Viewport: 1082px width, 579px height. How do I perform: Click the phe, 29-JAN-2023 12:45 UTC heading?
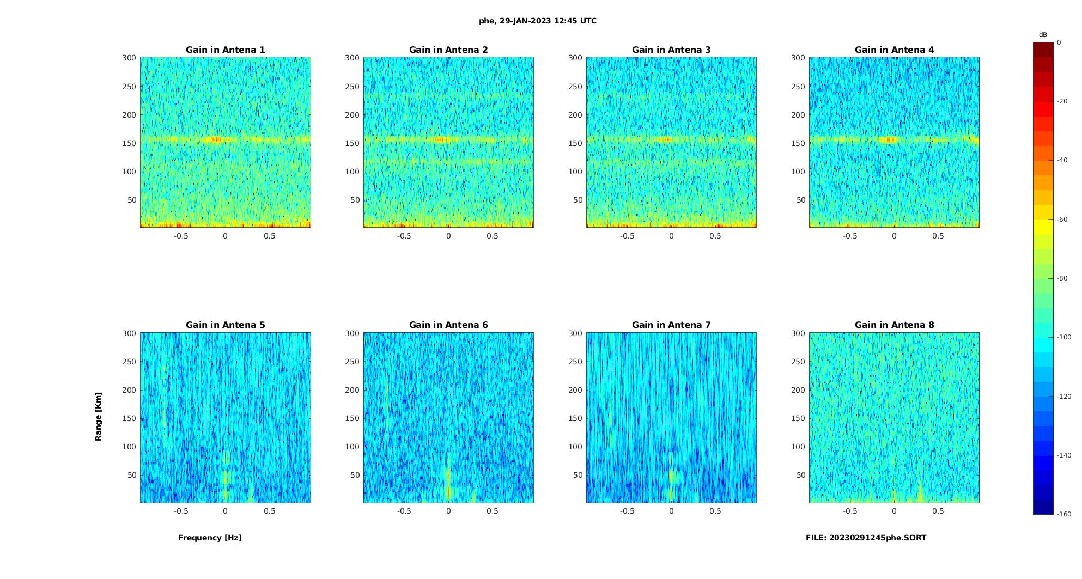(x=538, y=21)
